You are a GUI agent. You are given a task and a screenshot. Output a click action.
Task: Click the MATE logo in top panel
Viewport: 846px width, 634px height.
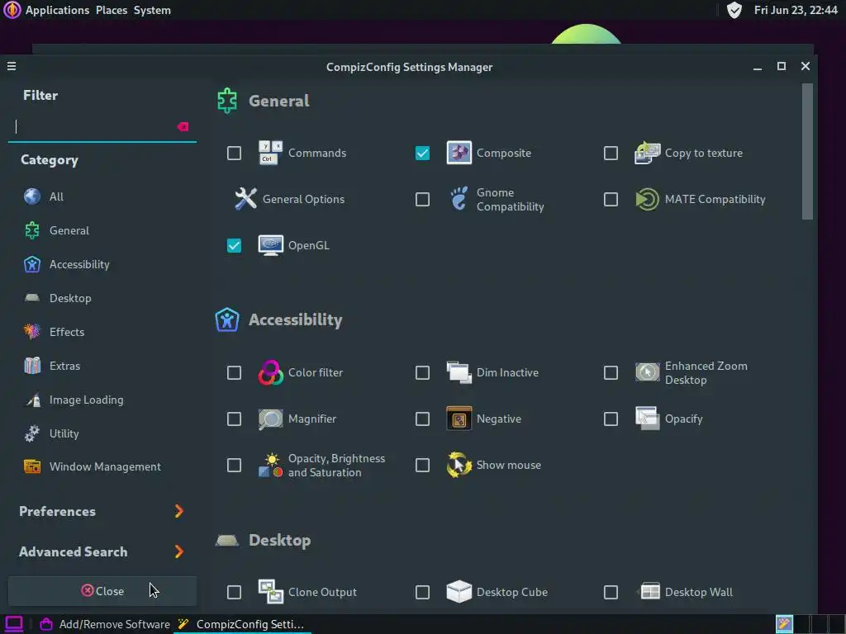(12, 10)
